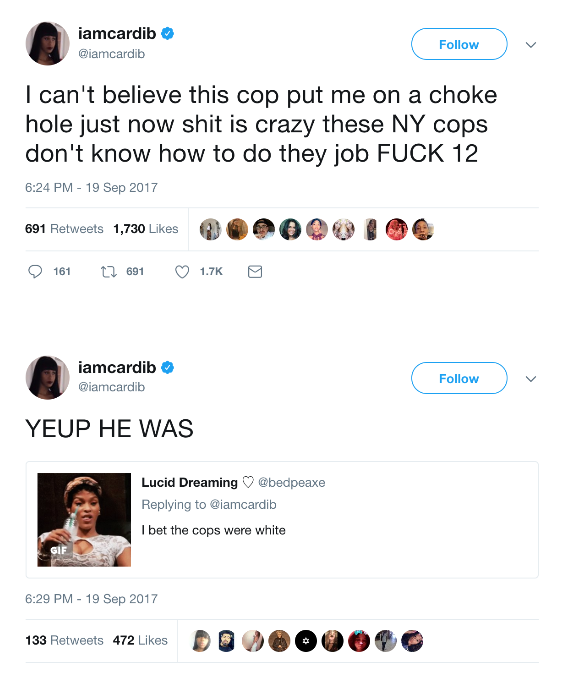Expand first tweet's options chevron
This screenshot has width=562, height=685.
tap(531, 45)
